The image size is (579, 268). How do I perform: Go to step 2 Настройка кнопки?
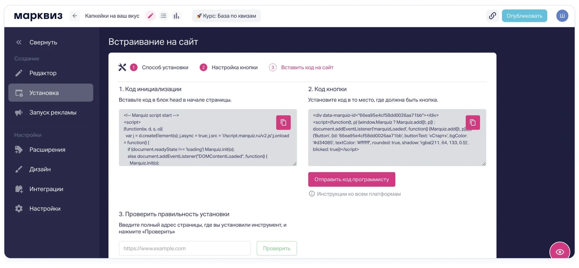click(x=229, y=67)
